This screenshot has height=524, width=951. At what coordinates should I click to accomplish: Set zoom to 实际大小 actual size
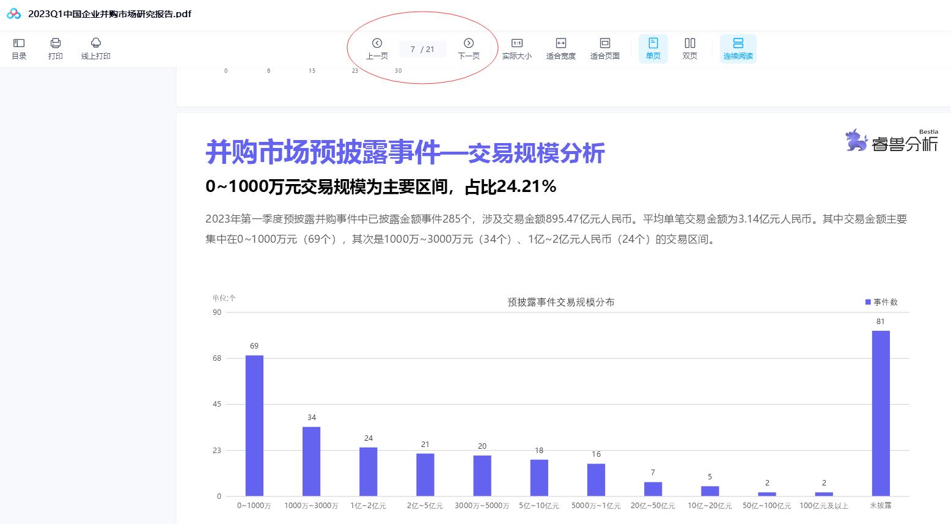pos(516,48)
